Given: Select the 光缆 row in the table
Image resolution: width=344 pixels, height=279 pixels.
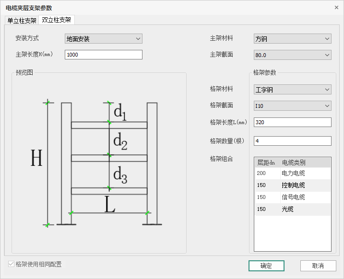Looking at the screenshot, I should click(293, 209).
